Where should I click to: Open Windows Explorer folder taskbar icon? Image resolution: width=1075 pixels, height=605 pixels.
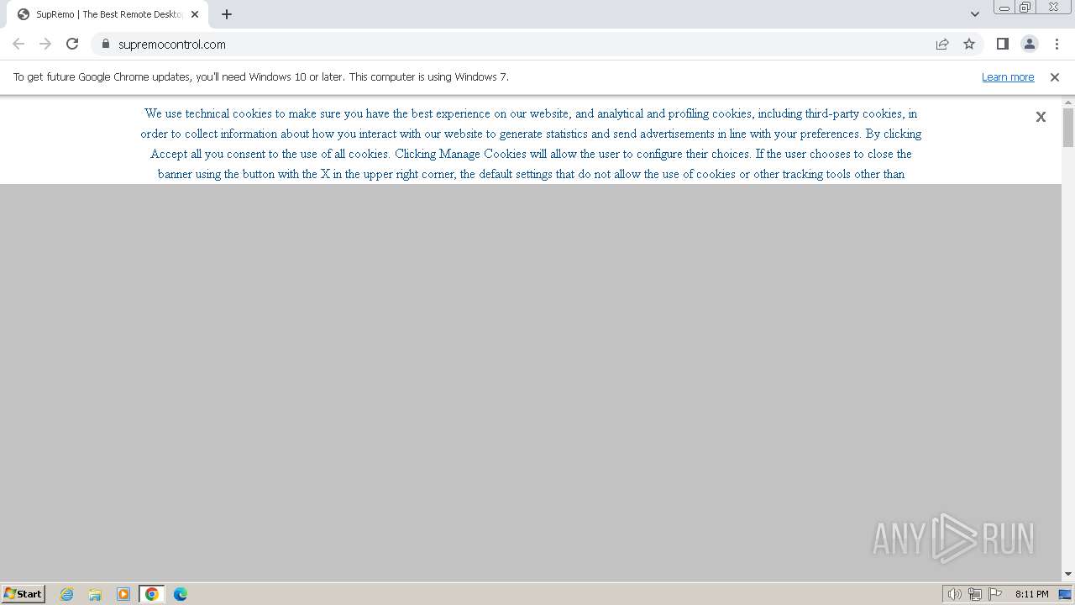click(x=95, y=594)
